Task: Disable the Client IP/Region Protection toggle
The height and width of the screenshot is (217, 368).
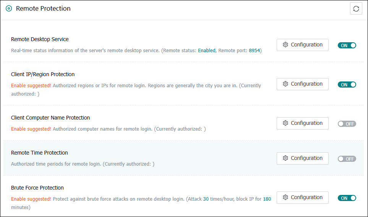Action: coord(347,85)
